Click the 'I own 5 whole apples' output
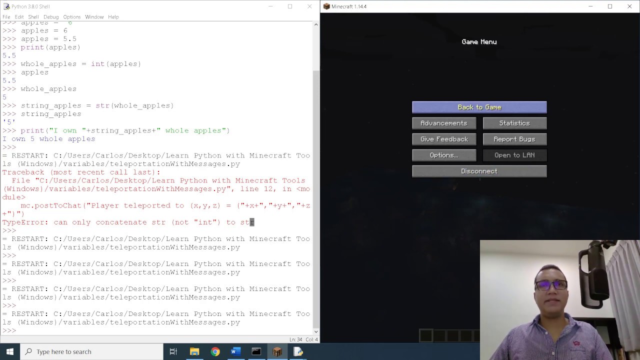640x360 pixels. [x=48, y=139]
